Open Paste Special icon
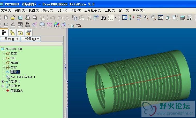 tap(89, 18)
